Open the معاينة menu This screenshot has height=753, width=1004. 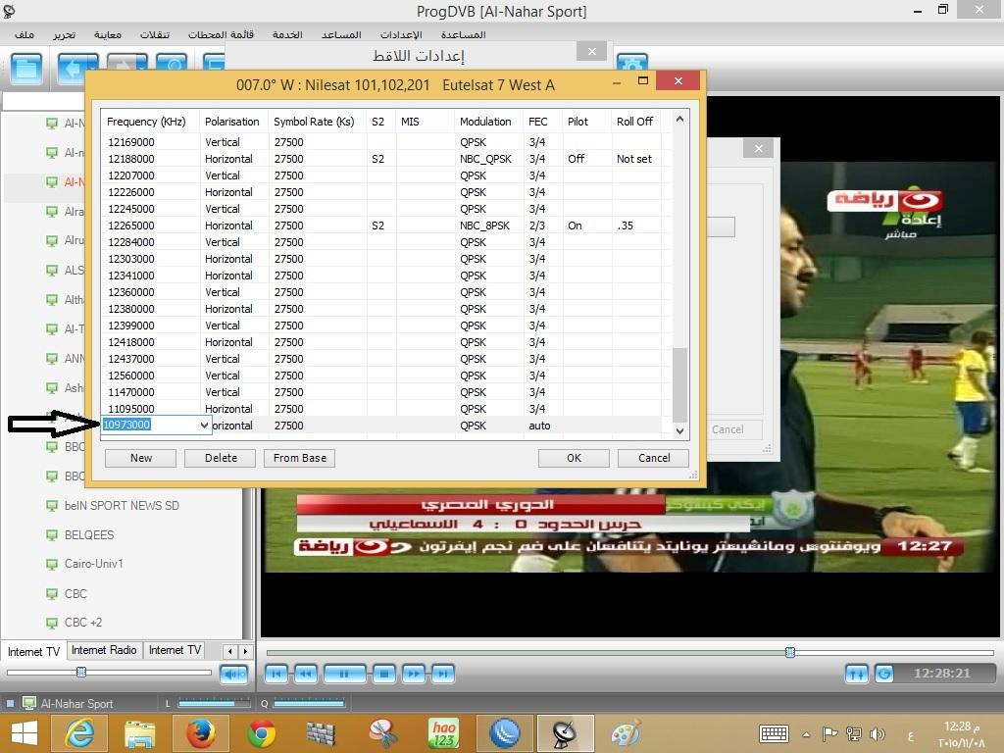(x=108, y=34)
